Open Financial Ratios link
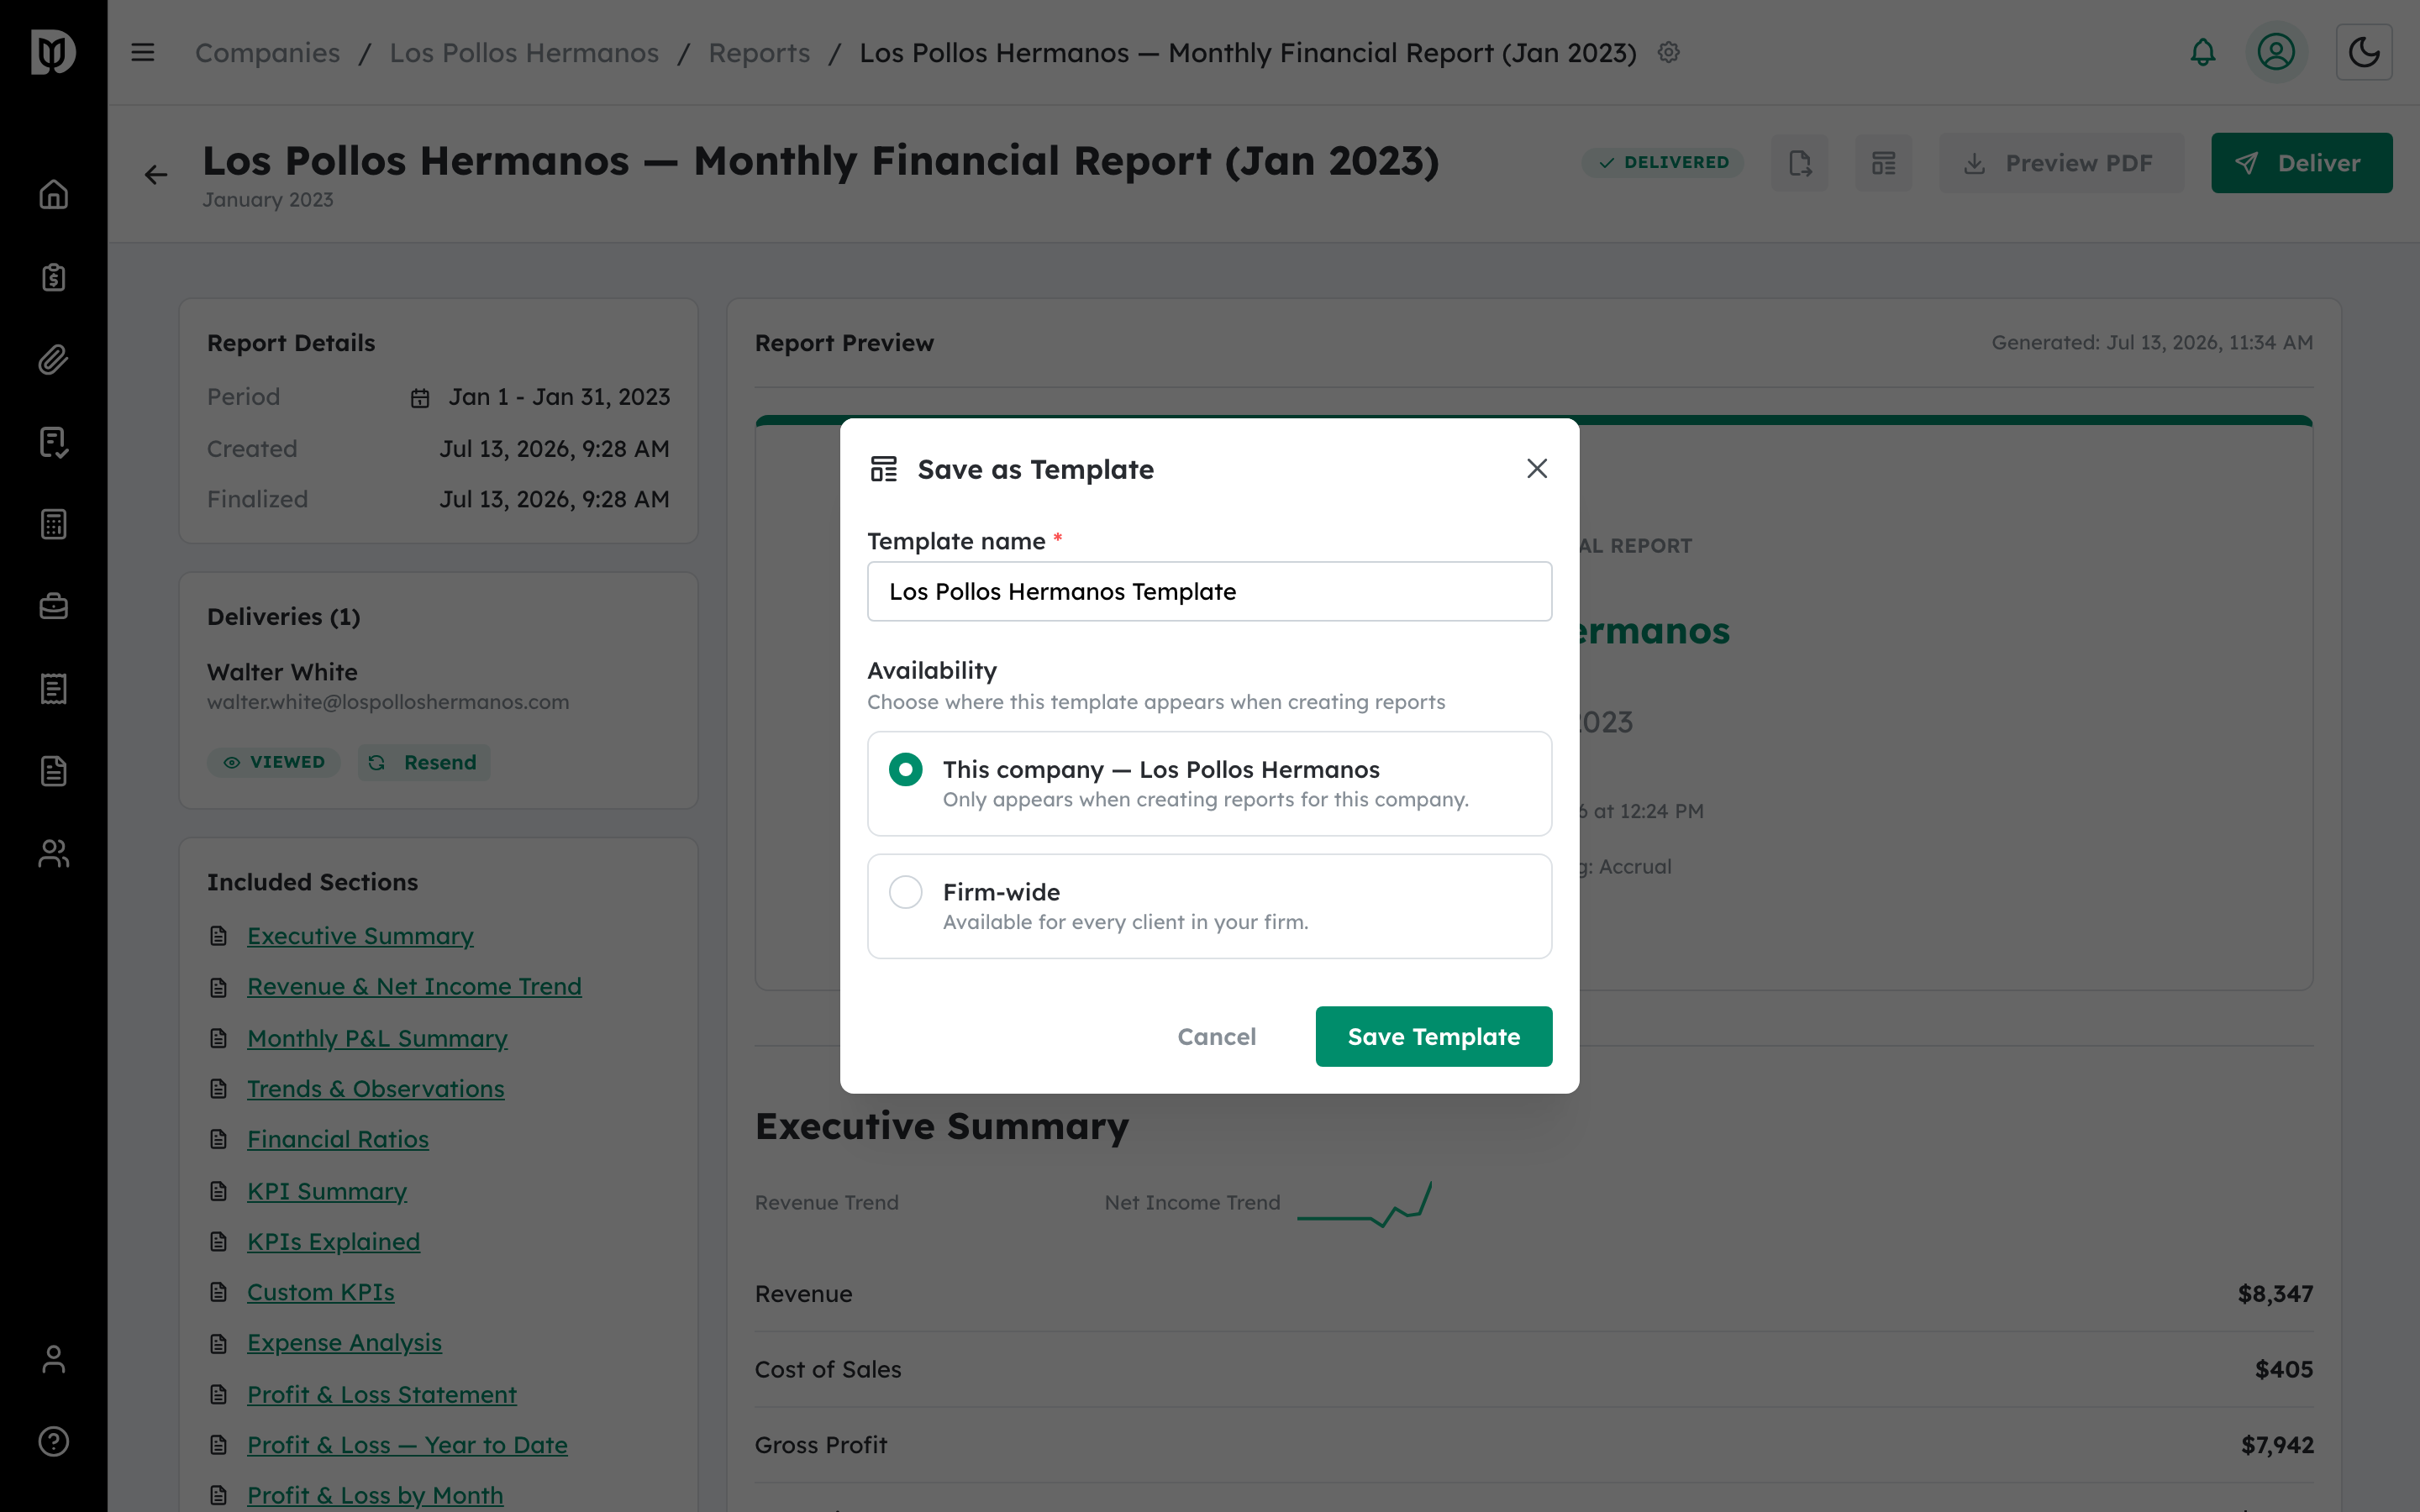The width and height of the screenshot is (2420, 1512). (x=338, y=1139)
